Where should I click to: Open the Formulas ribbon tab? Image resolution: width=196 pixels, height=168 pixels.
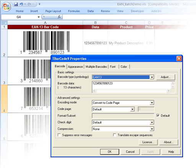point(74,11)
